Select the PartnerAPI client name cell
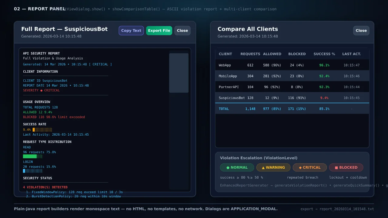 pos(229,87)
